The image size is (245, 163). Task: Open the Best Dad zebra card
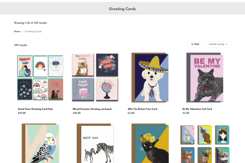[95, 143]
